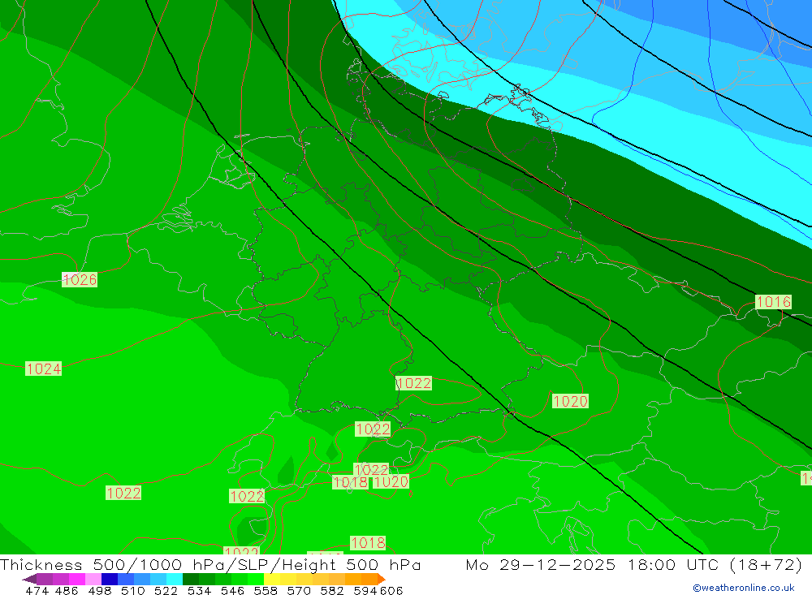Image resolution: width=812 pixels, height=595 pixels.
Task: Click the purple left arrow end of legend
Action: pyautogui.click(x=29, y=579)
